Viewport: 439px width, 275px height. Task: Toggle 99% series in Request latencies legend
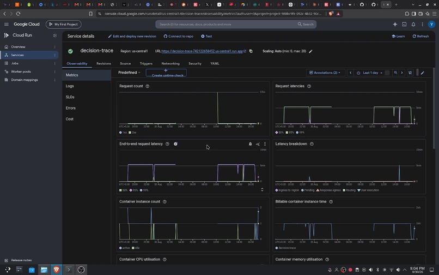coord(300,133)
